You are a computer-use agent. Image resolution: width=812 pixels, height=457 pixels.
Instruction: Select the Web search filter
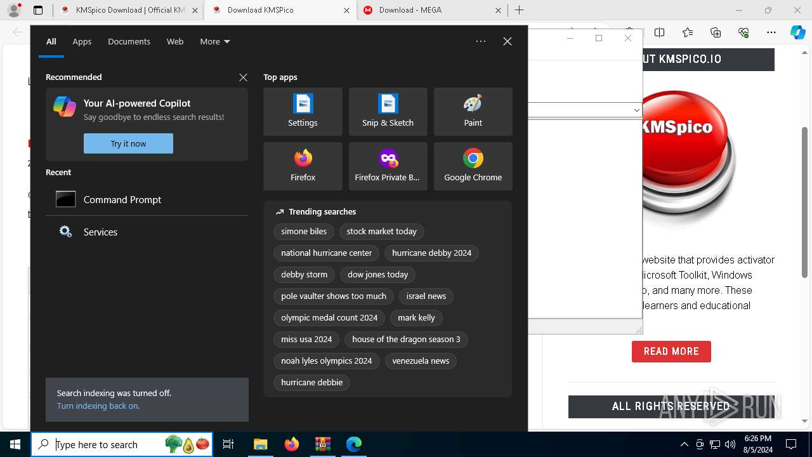pyautogui.click(x=175, y=41)
